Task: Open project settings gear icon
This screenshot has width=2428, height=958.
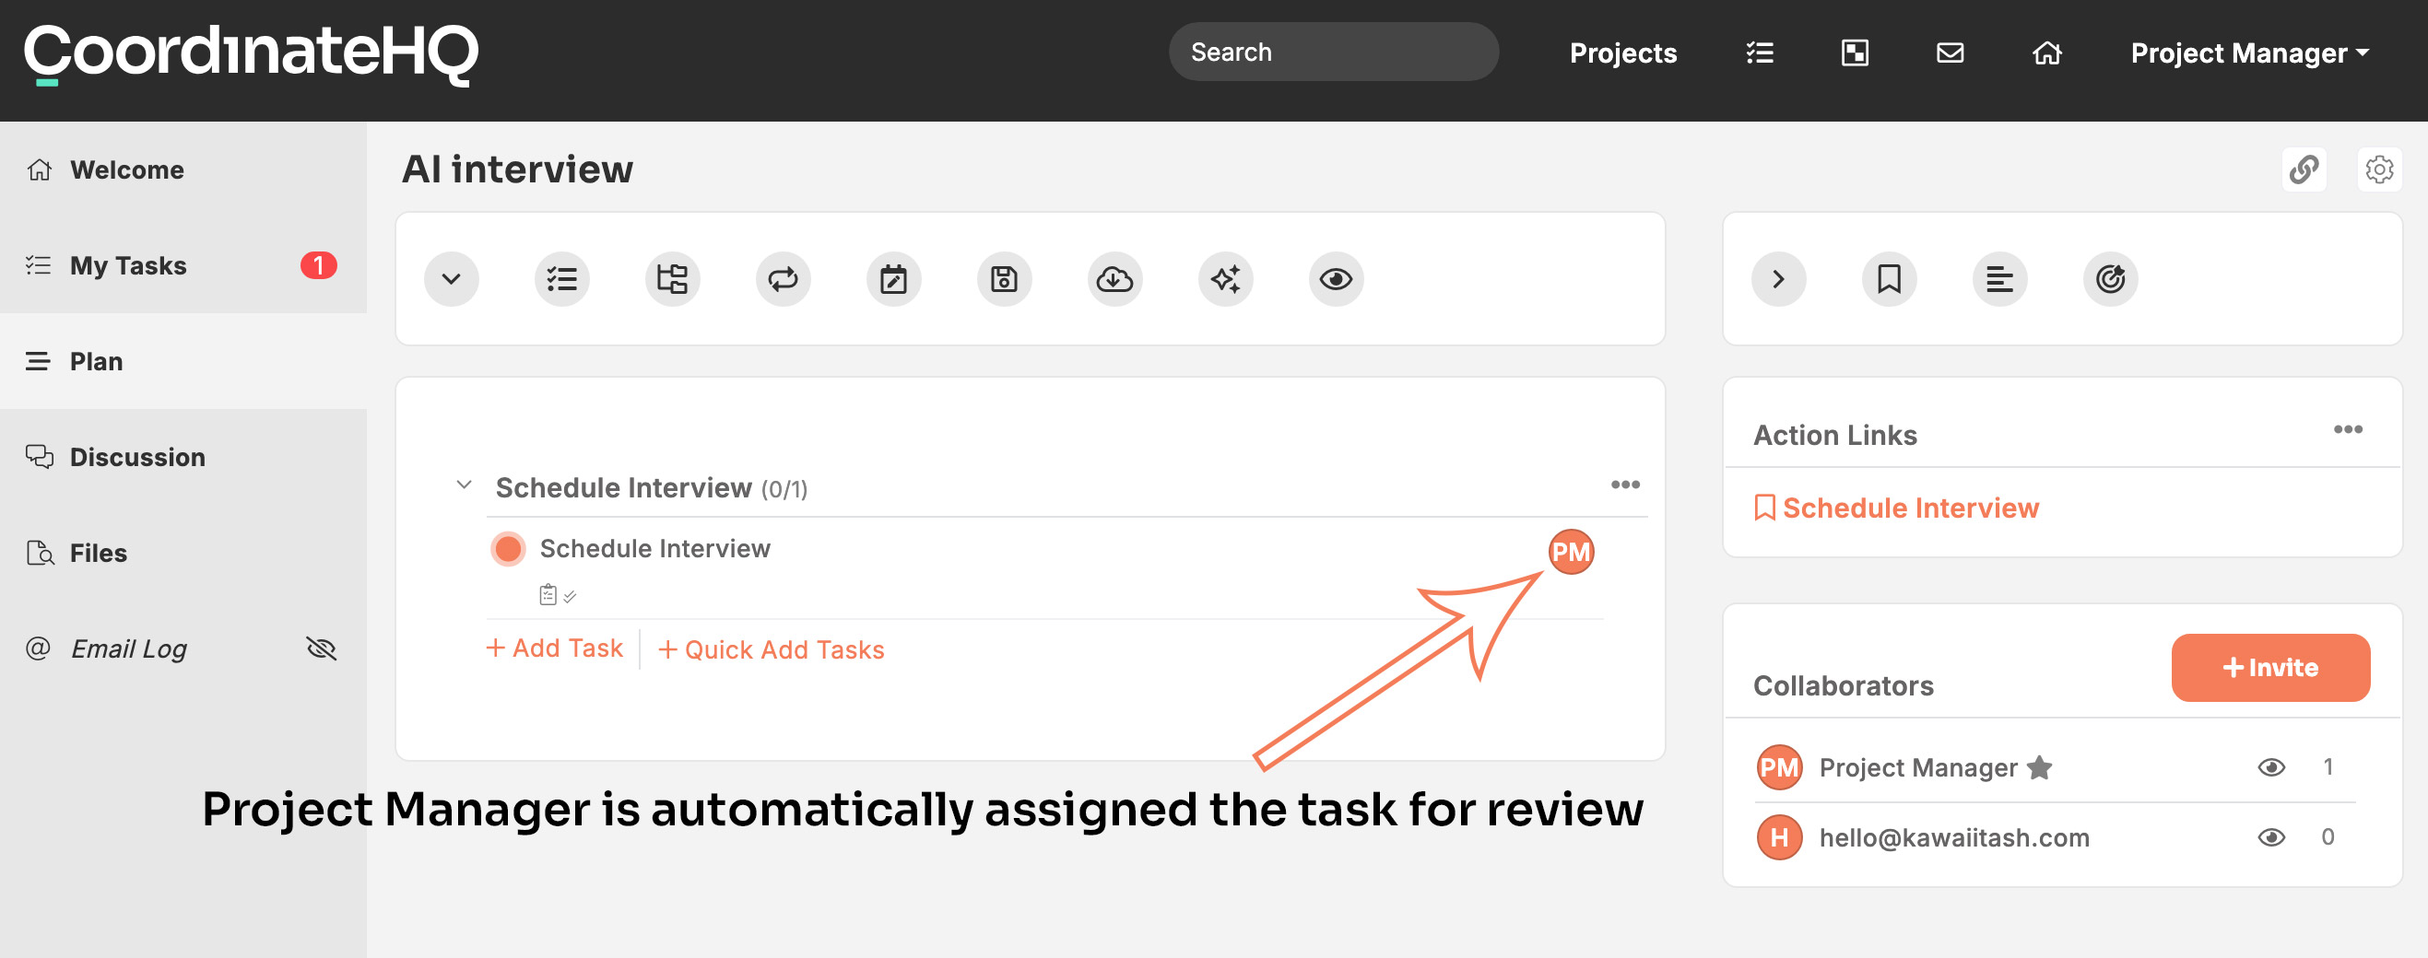Action: pyautogui.click(x=2379, y=169)
